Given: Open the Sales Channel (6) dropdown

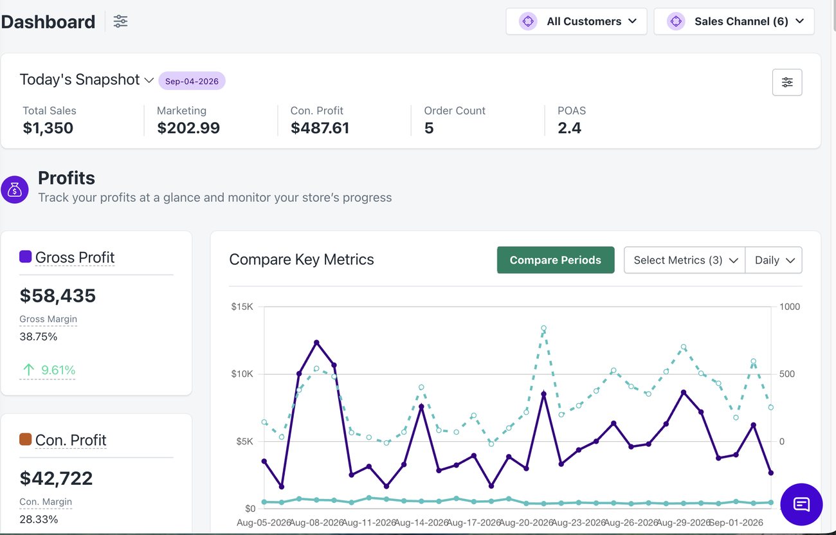Looking at the screenshot, I should [x=734, y=21].
